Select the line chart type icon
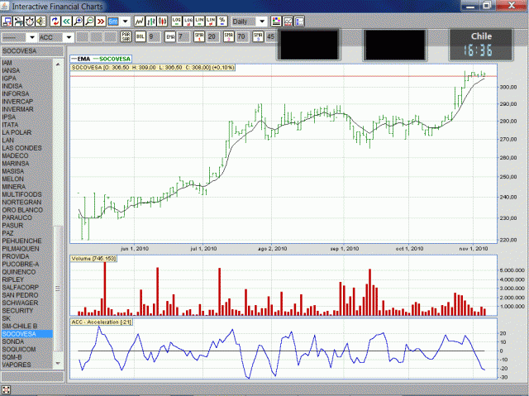Image resolution: width=529 pixels, height=396 pixels. [141, 21]
